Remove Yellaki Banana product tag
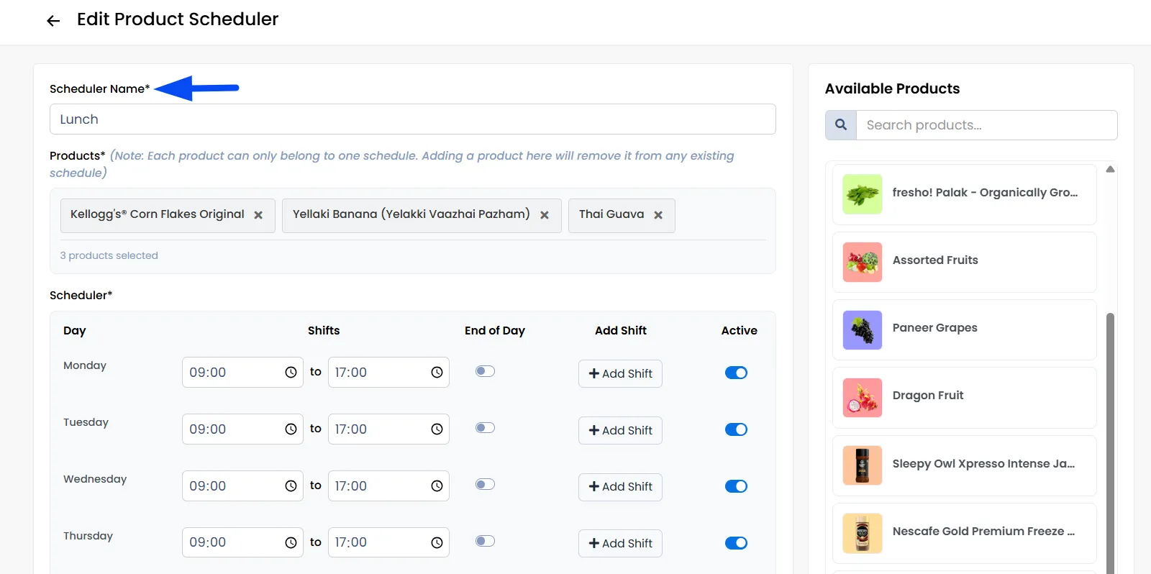 pyautogui.click(x=545, y=215)
